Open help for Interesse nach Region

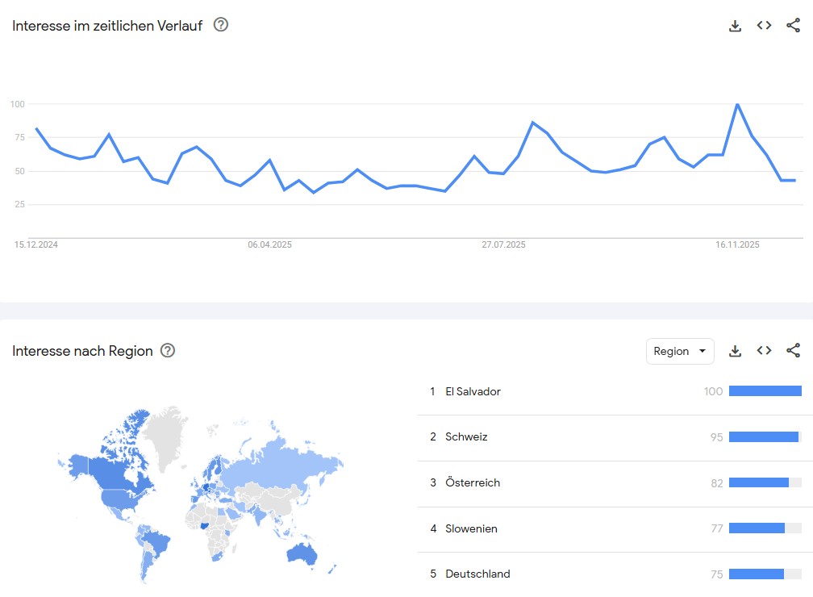coord(168,351)
